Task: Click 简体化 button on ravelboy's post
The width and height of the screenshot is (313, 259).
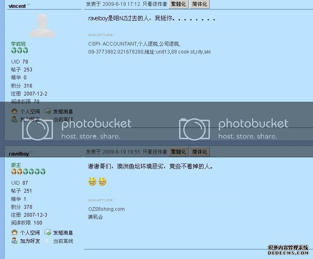Action: [x=200, y=151]
